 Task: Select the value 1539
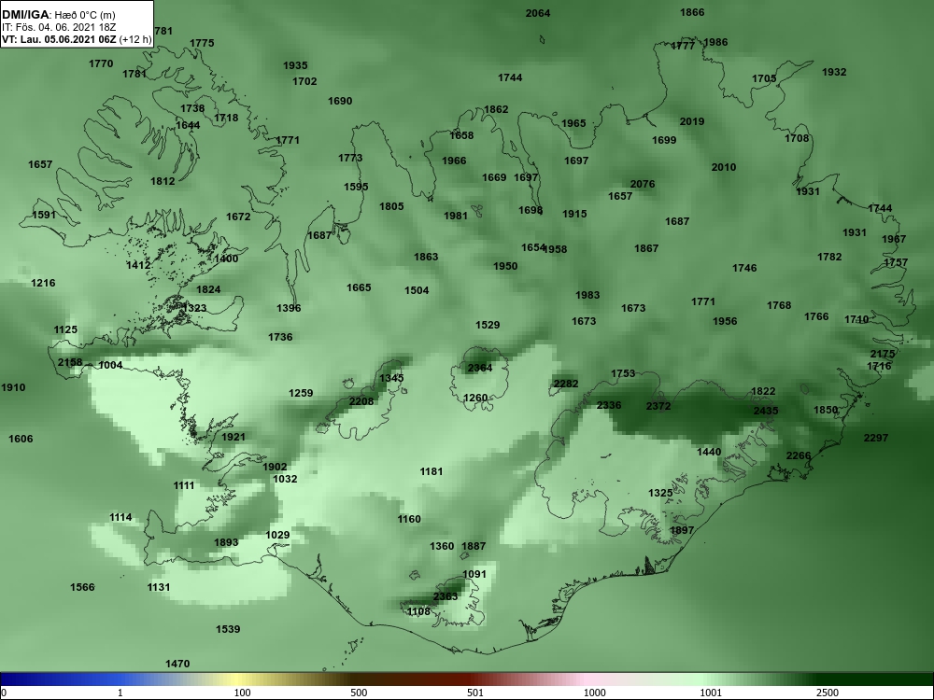point(228,628)
